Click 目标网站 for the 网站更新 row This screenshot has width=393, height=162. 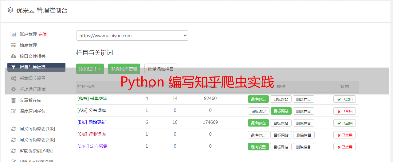(x=281, y=123)
